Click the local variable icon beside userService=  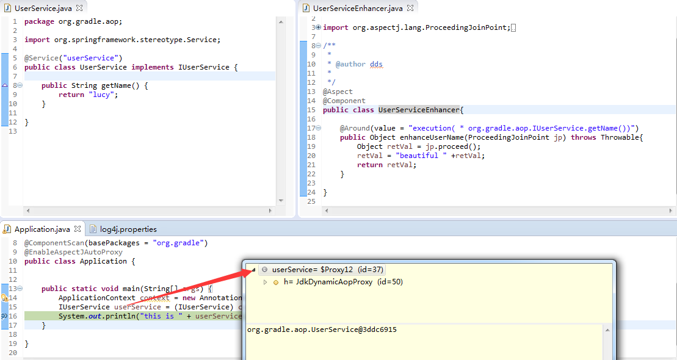click(x=265, y=270)
